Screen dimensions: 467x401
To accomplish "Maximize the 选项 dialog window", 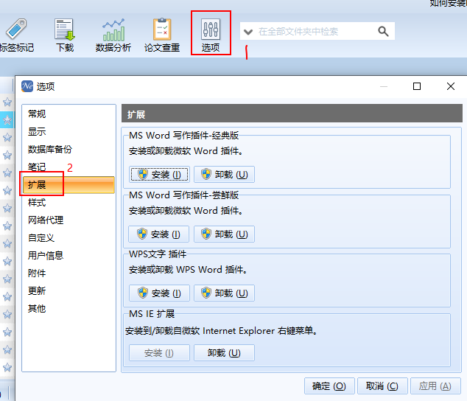I will [x=417, y=86].
